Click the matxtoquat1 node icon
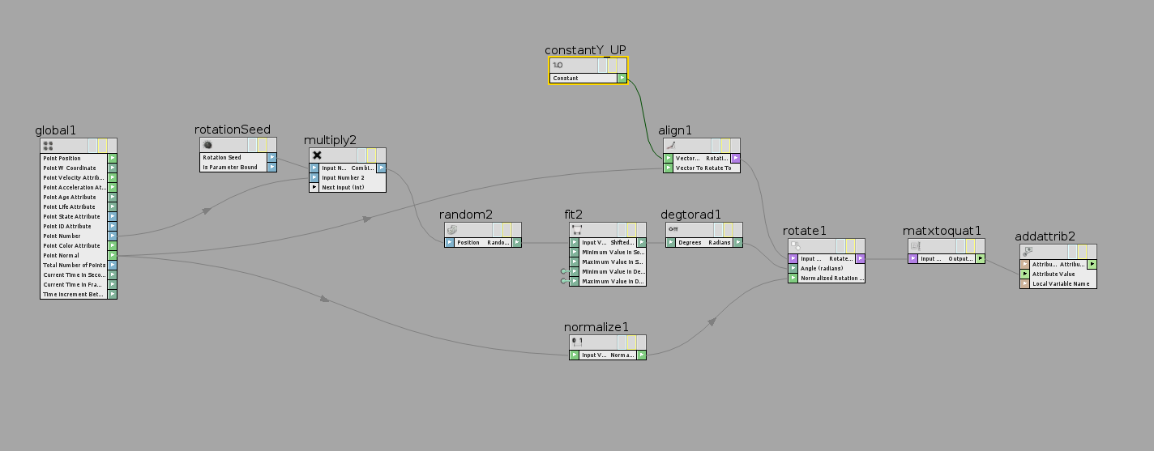The width and height of the screenshot is (1154, 451). (x=915, y=246)
